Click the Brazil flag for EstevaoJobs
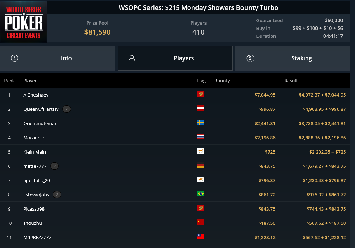This screenshot has width=355, height=248. click(x=201, y=194)
